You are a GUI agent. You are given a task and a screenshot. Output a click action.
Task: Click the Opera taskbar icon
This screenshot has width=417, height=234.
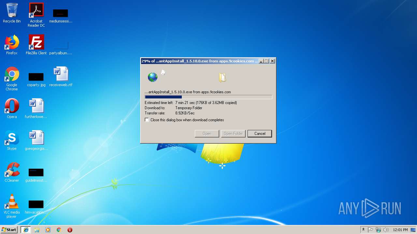70,230
